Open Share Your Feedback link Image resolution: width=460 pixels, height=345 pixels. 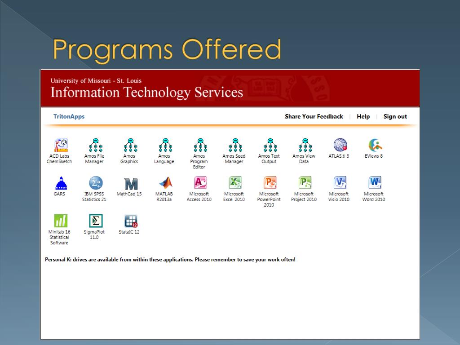tap(314, 116)
